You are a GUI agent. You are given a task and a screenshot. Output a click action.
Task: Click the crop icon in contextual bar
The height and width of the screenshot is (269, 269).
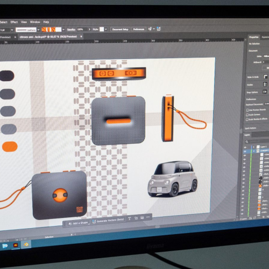pos(136,218)
